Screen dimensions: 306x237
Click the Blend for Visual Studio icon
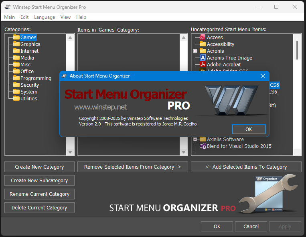(x=203, y=146)
